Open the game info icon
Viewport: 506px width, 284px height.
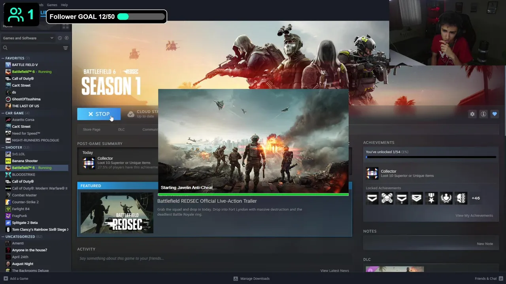tap(483, 114)
